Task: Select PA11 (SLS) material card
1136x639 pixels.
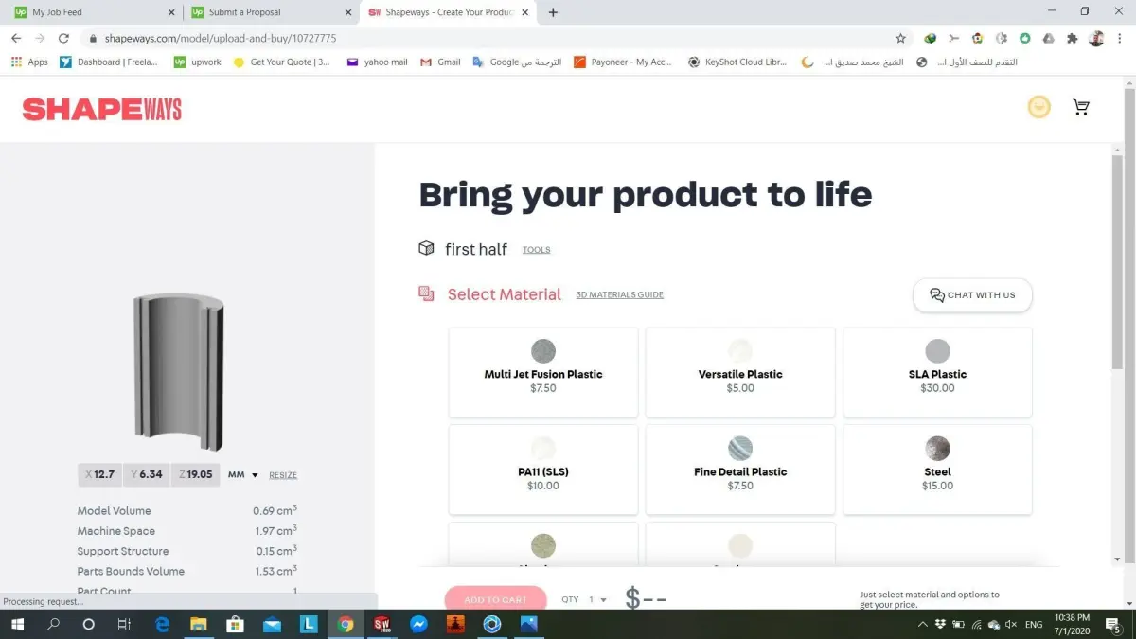Action: pos(543,470)
